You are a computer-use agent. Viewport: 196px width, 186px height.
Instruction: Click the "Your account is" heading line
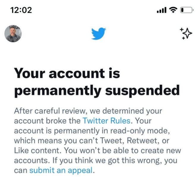67,73
